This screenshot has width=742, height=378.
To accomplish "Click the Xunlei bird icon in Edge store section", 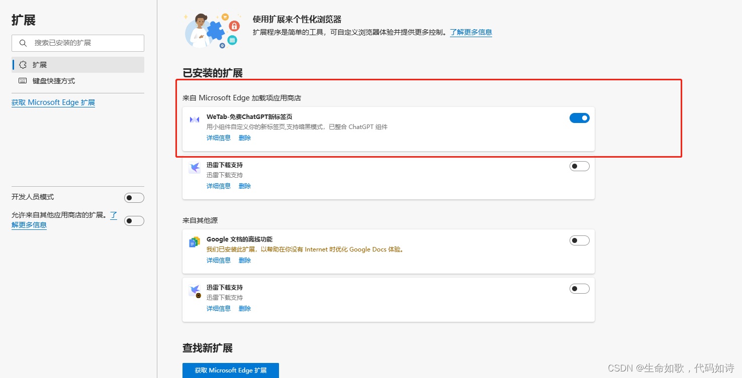I will 195,168.
